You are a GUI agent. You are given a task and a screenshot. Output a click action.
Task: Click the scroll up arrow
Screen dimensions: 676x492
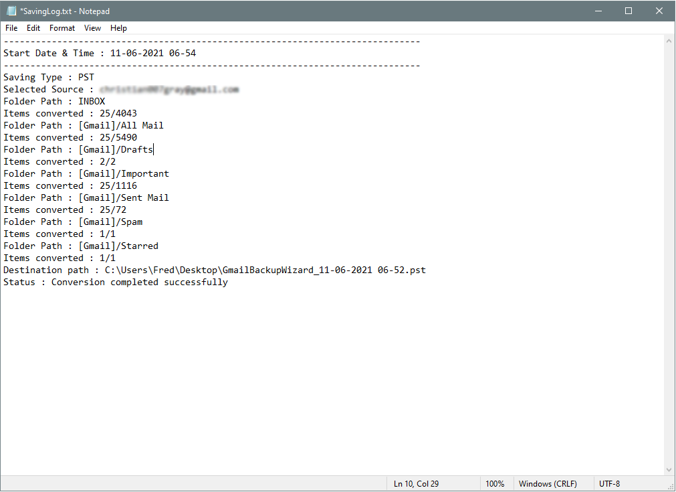point(669,41)
